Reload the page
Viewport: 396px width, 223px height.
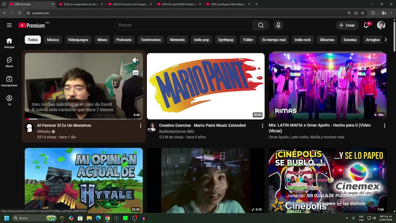(19, 13)
